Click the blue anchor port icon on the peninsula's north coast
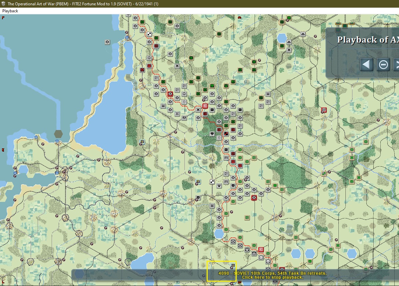399x286 pixels. click(x=36, y=137)
